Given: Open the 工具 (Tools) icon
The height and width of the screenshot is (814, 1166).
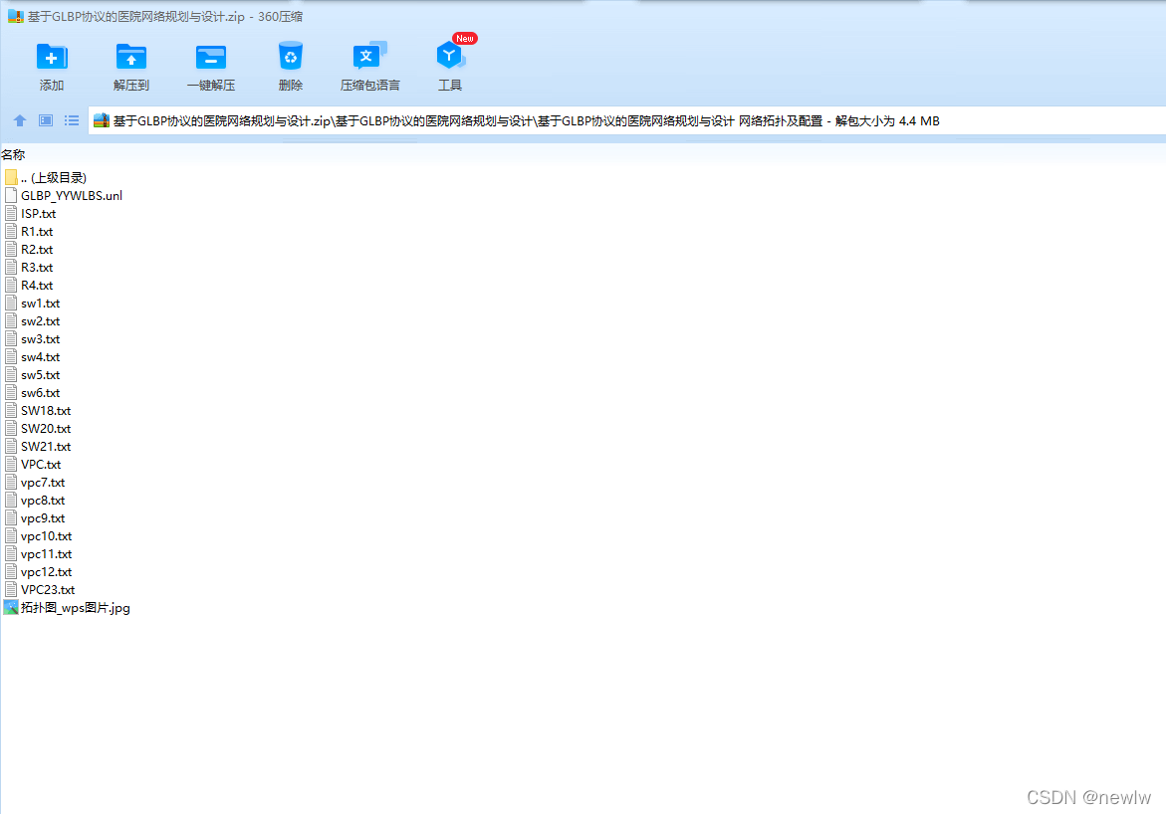Looking at the screenshot, I should 449,56.
